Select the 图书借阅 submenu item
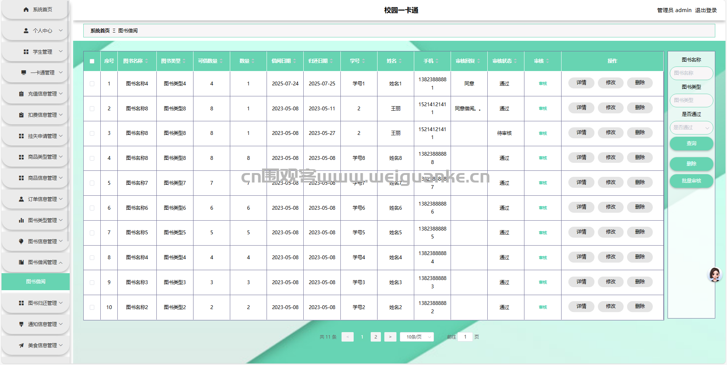 (x=36, y=281)
